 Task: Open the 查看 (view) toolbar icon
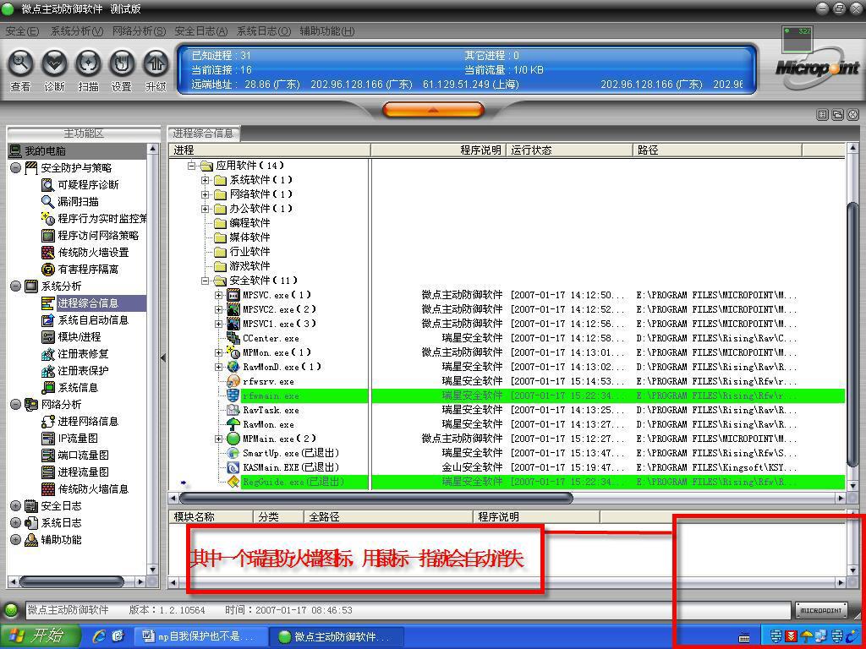[20, 71]
